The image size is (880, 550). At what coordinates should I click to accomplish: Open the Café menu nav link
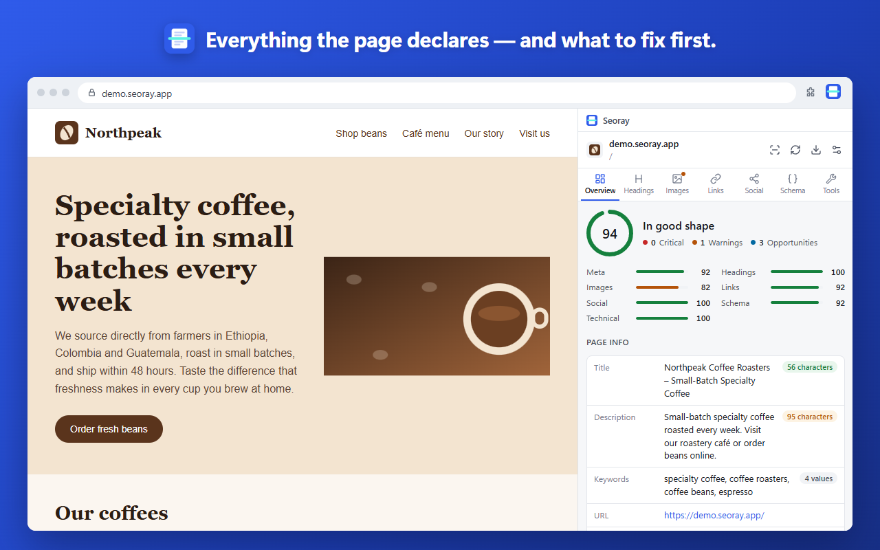pyautogui.click(x=426, y=133)
